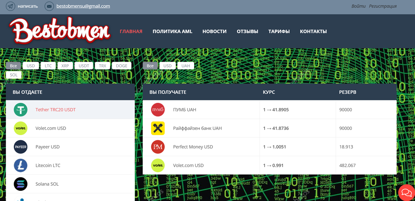
Task: Click the email envelope icon
Action: click(49, 6)
